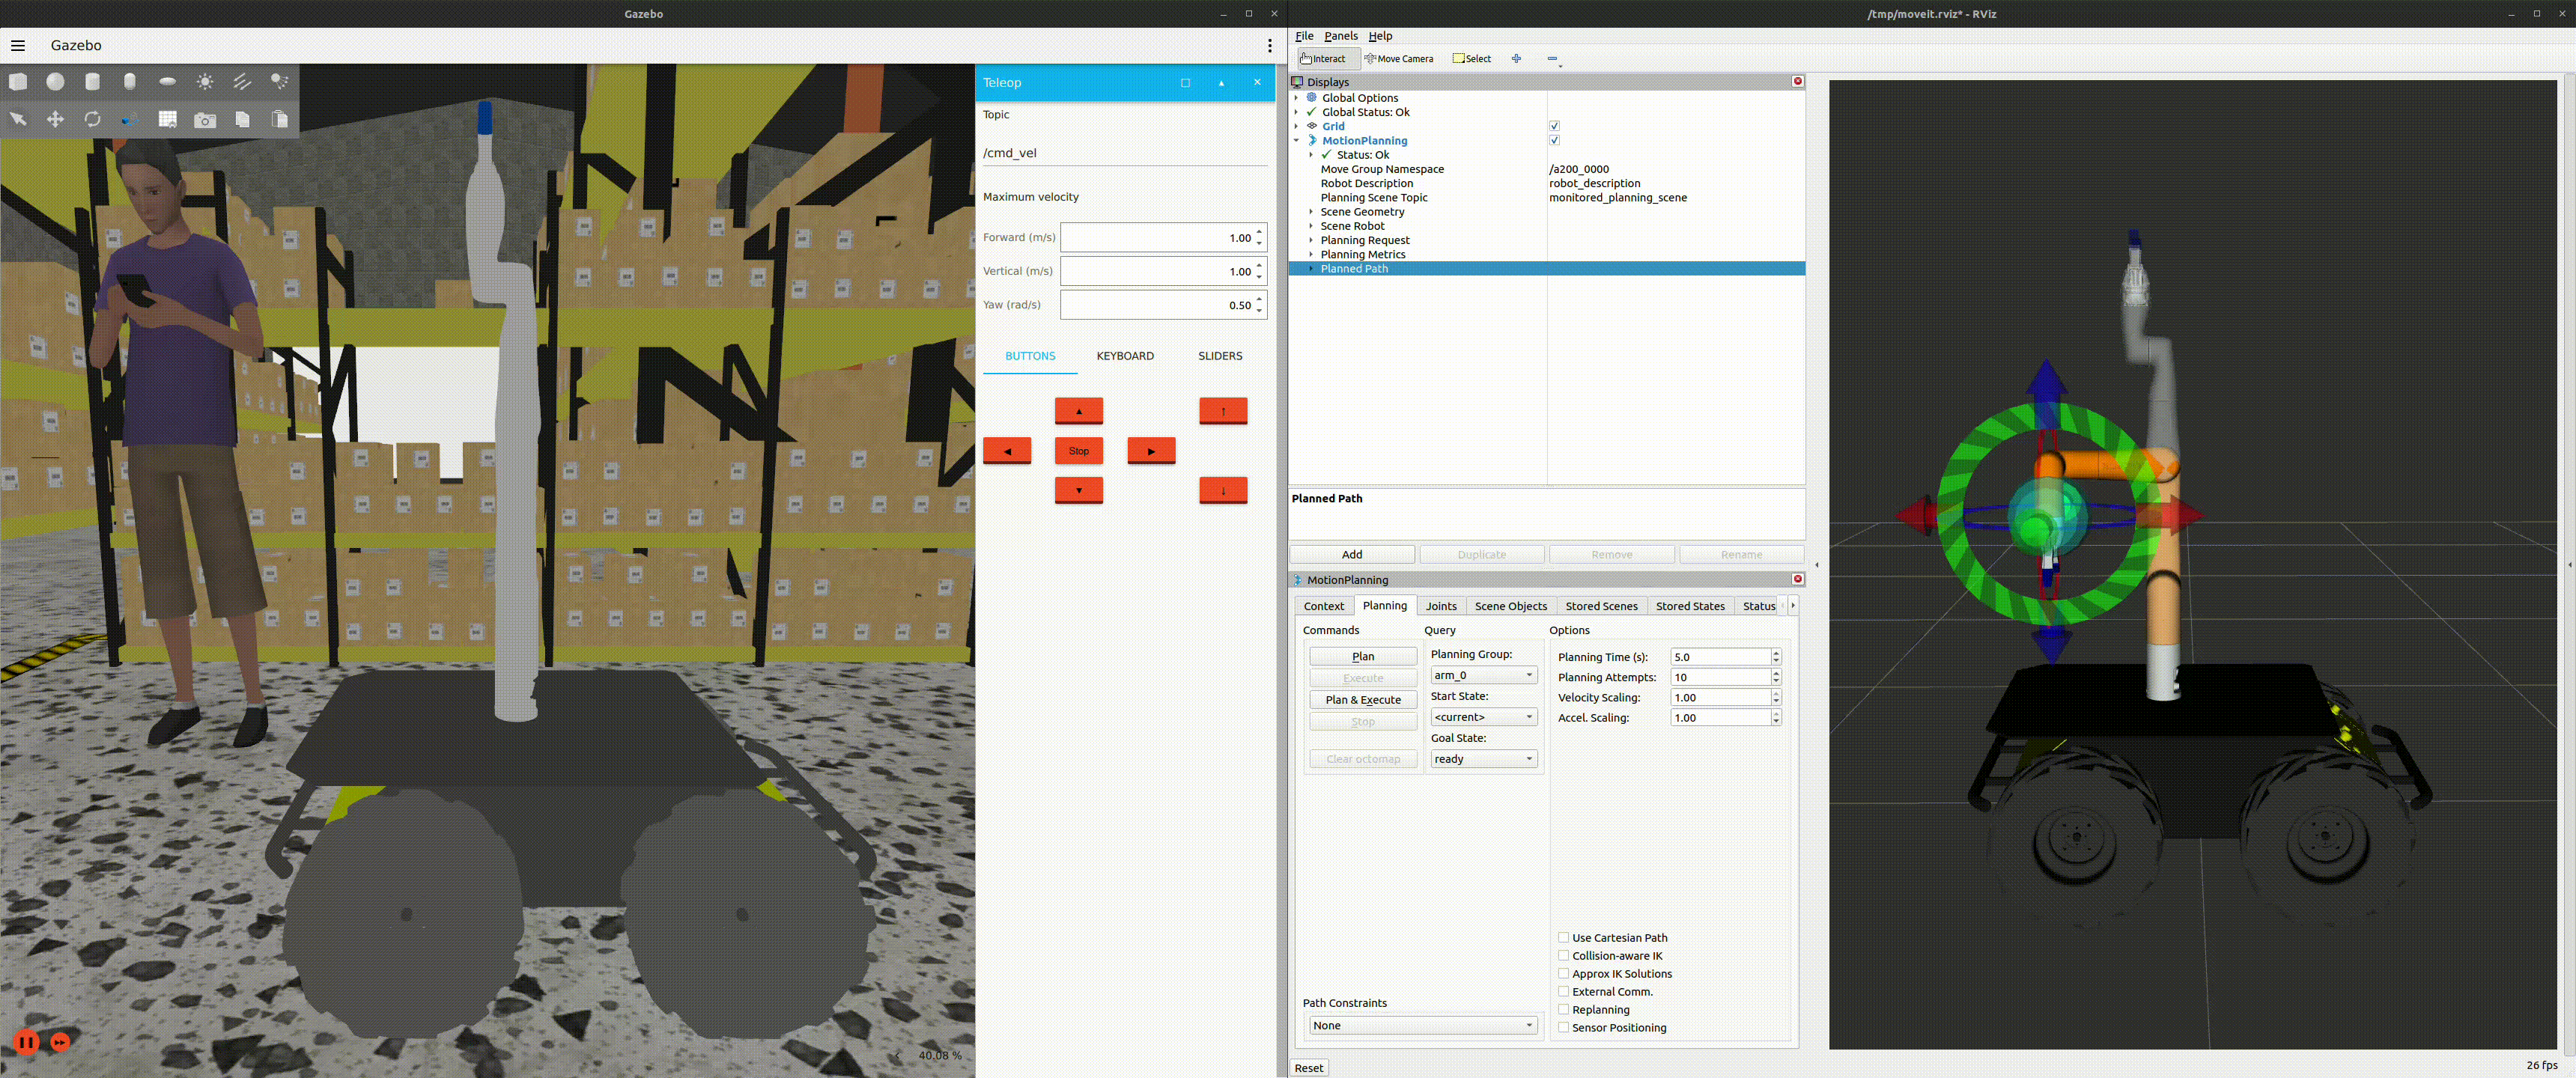Enable Collision-aware IK checkbox
2576x1078 pixels.
click(x=1563, y=956)
